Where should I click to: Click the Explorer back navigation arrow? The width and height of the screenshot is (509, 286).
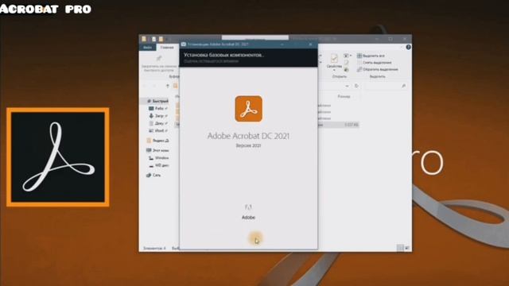pos(145,86)
